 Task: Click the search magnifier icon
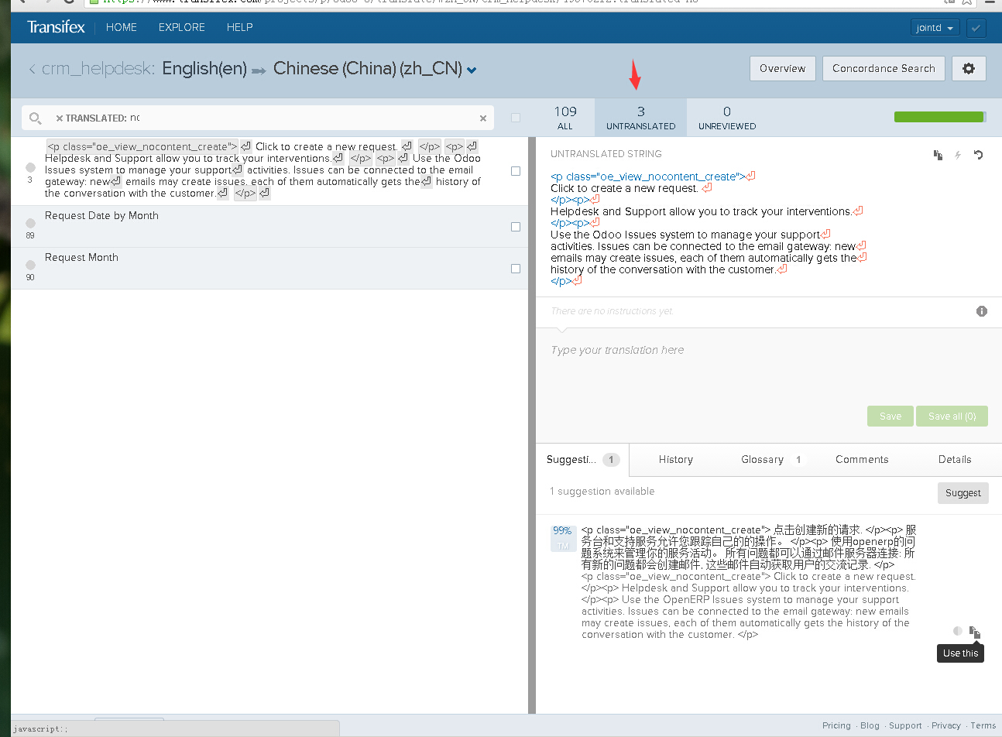(x=35, y=118)
